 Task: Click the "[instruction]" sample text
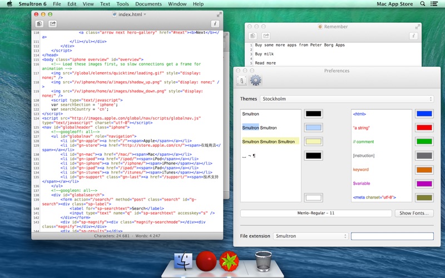364,156
